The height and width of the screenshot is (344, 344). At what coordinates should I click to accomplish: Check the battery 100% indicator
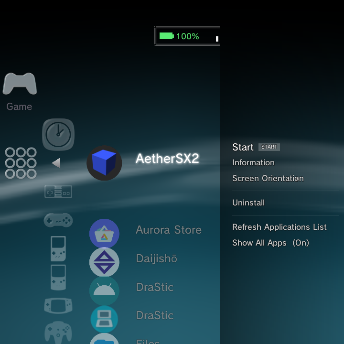[179, 36]
